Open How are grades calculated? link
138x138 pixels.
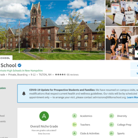point(44,130)
